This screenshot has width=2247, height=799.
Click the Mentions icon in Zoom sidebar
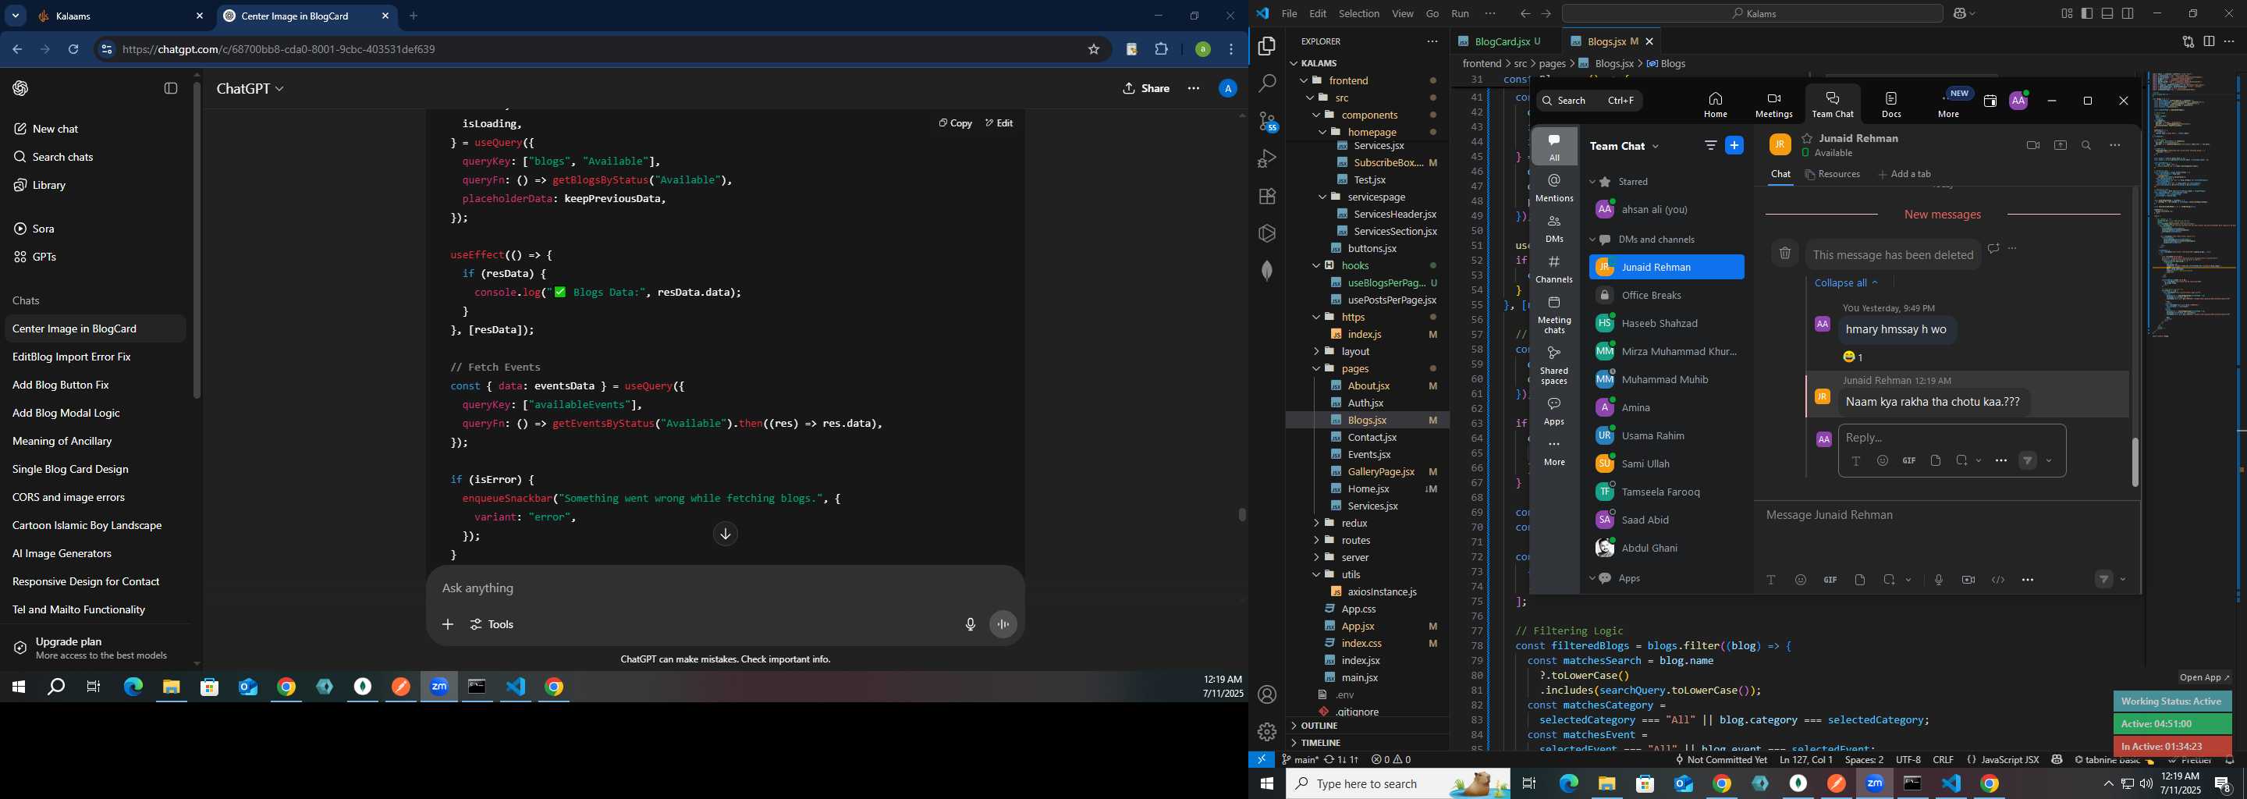pyautogui.click(x=1554, y=186)
